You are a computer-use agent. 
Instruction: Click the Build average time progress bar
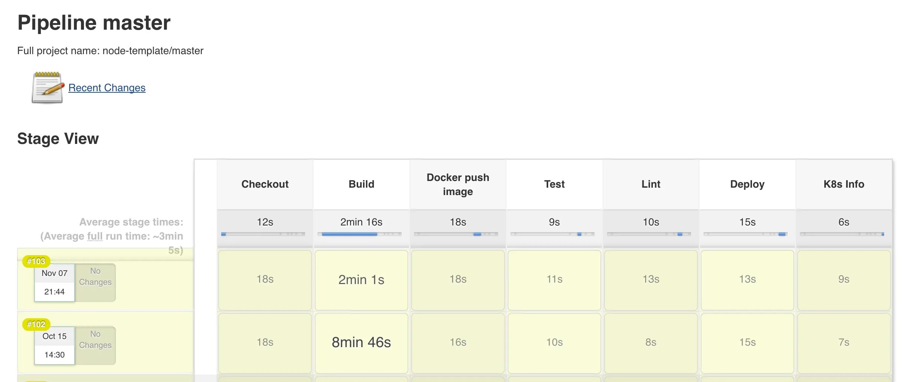(360, 234)
